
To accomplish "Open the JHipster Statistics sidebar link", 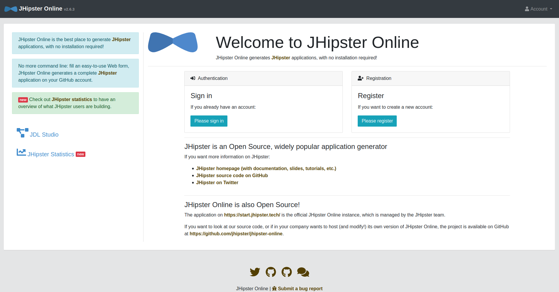I will pyautogui.click(x=51, y=154).
